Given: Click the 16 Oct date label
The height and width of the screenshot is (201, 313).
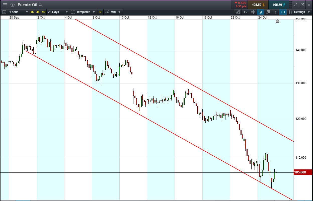Looking at the screenshot, I should point(180,17).
